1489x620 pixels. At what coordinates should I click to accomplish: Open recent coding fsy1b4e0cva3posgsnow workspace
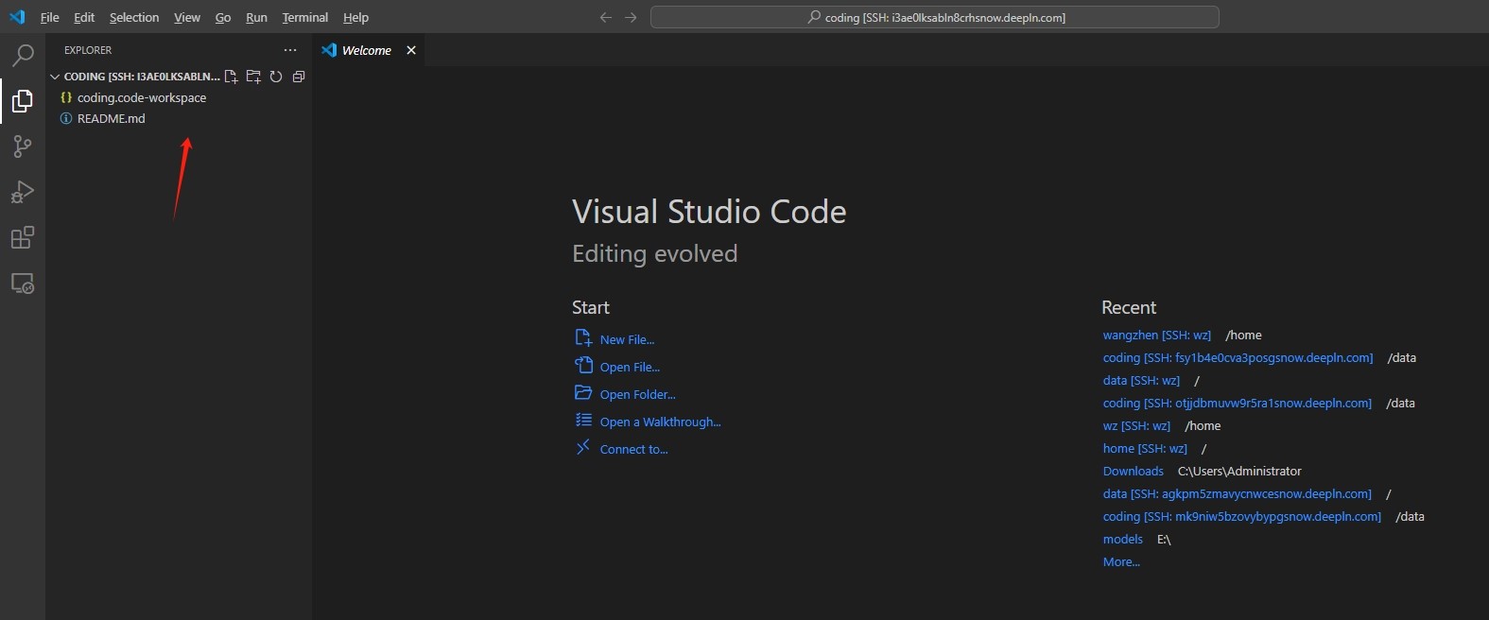tap(1238, 357)
